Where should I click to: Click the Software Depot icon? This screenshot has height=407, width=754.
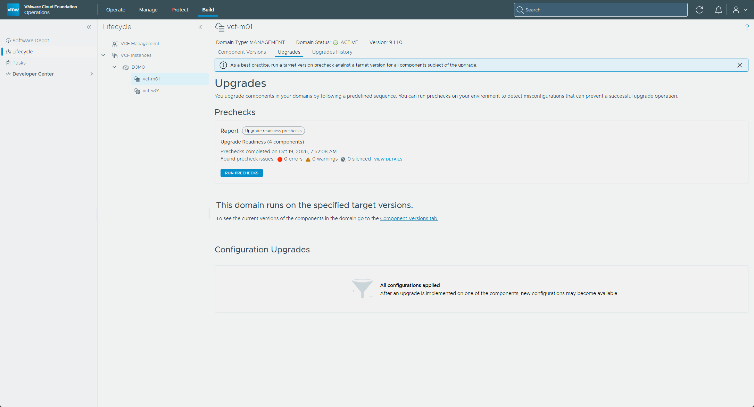click(x=8, y=41)
